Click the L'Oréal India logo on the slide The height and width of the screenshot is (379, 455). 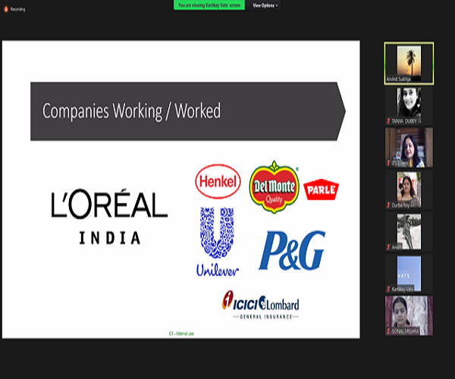tap(109, 216)
